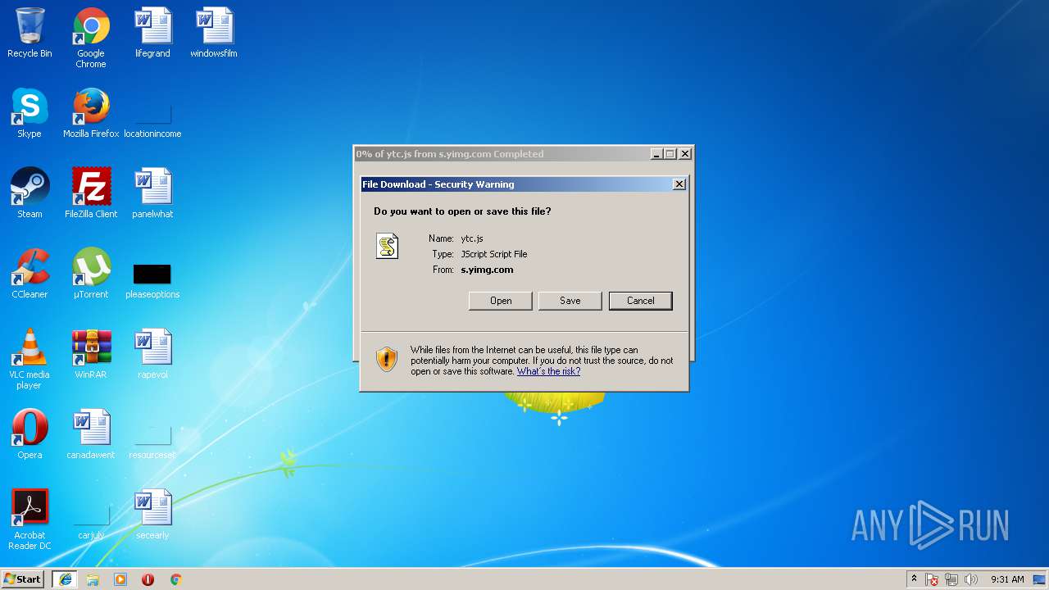Click the s.yimg.com source text
The width and height of the screenshot is (1049, 590).
(x=487, y=270)
